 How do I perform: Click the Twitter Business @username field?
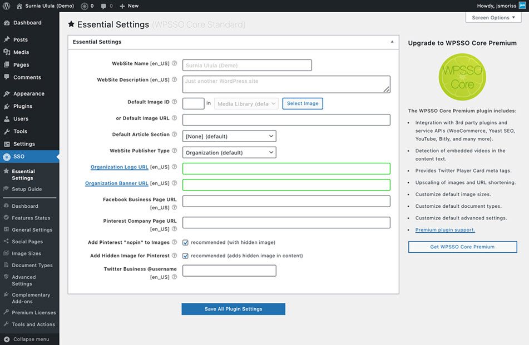tap(229, 271)
